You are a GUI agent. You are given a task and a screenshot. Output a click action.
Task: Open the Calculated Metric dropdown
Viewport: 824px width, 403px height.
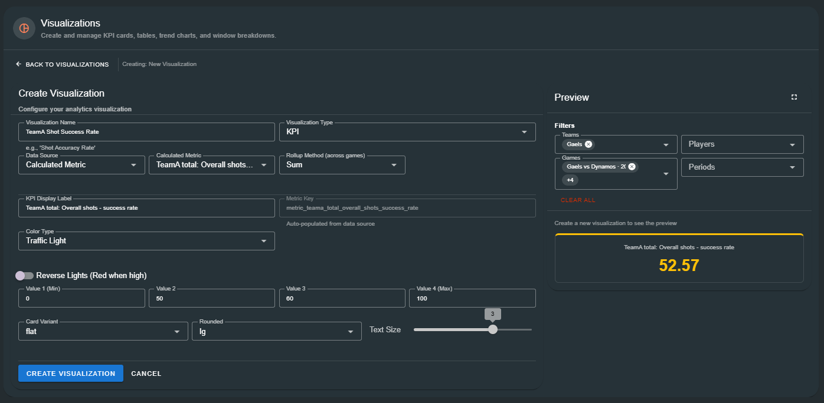pos(212,165)
